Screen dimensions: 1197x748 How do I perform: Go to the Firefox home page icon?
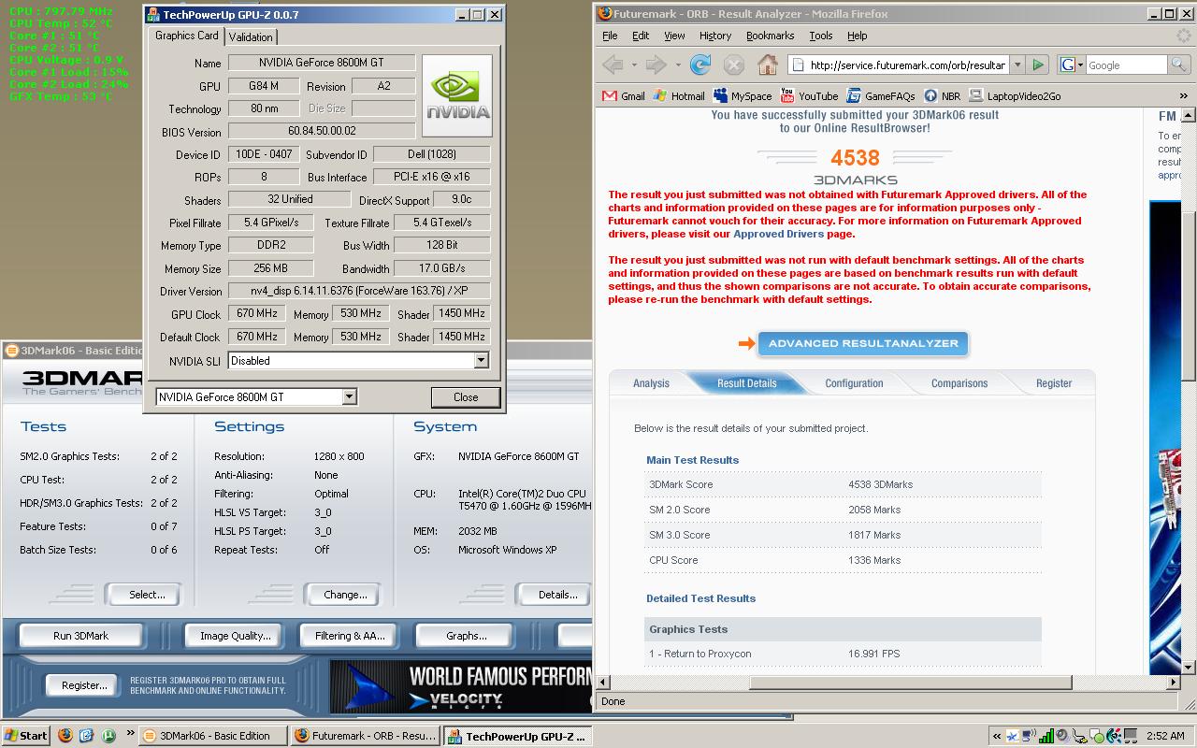pos(768,65)
